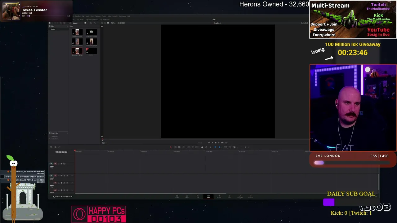The image size is (397, 223).
Task: Toggle the V1 source patch on Video 1
Action: (x=51, y=164)
